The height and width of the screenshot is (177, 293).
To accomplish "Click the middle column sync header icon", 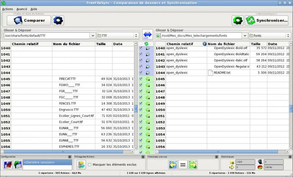I will click(146, 44).
